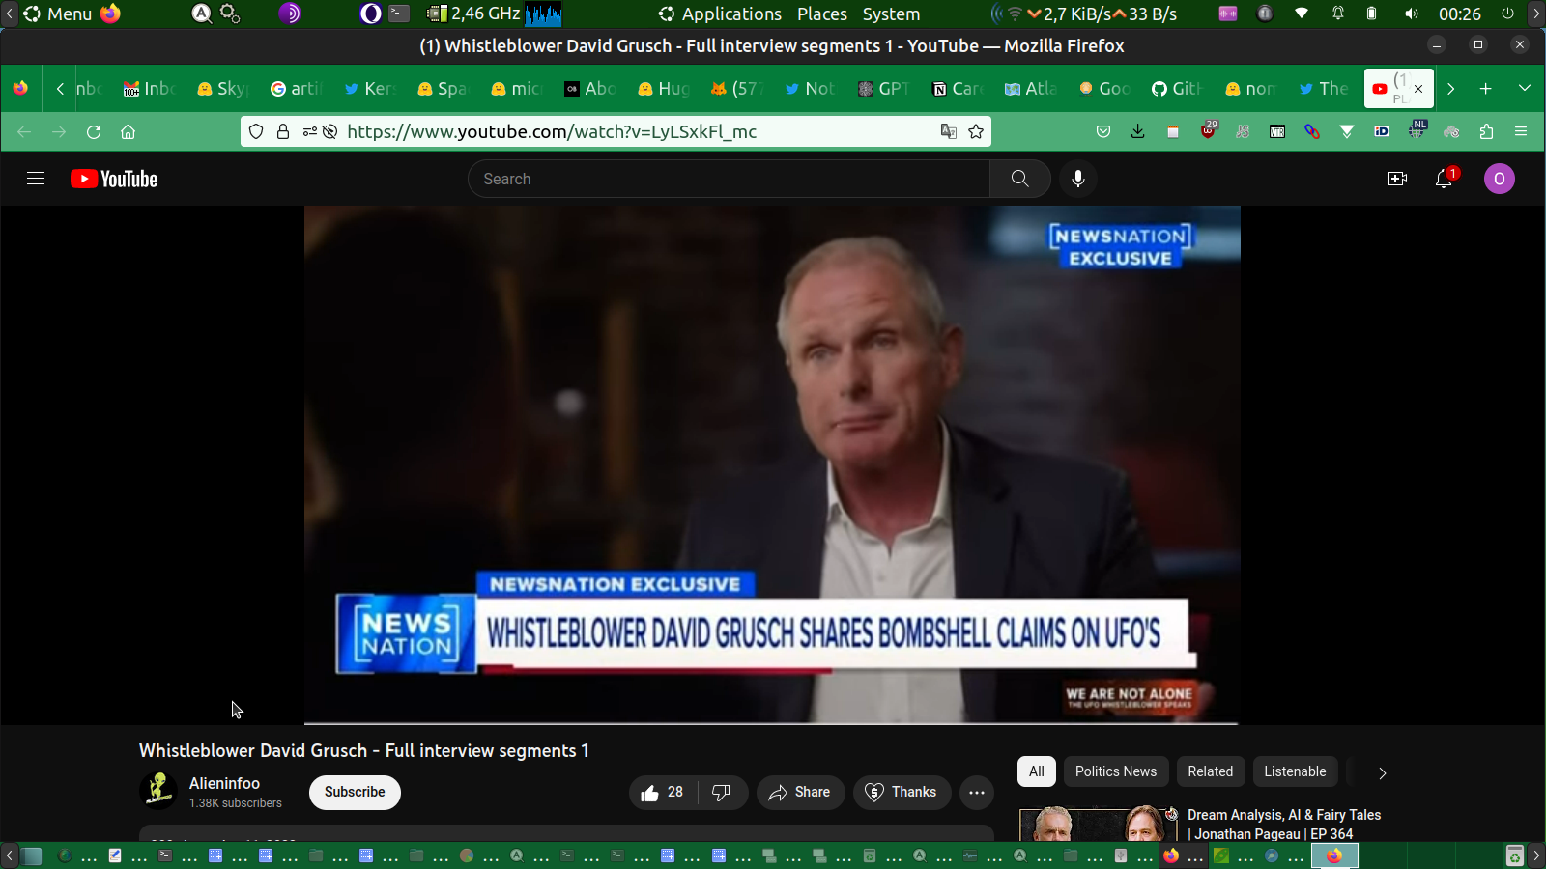Screen dimensions: 1546x869
Task: Show more filter chips with the arrow
Action: (1383, 773)
